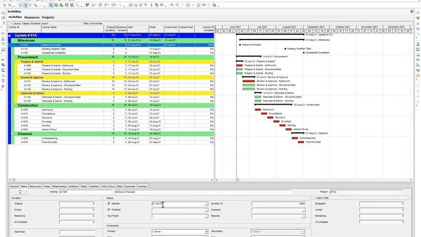Select the Commissioning activity row

(114, 138)
